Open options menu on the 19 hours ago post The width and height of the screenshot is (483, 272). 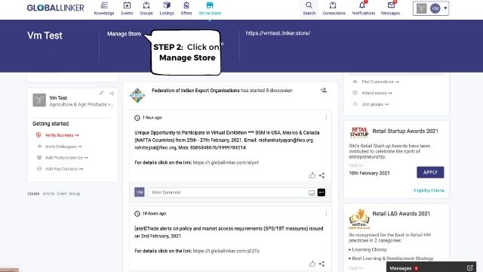coord(326,213)
